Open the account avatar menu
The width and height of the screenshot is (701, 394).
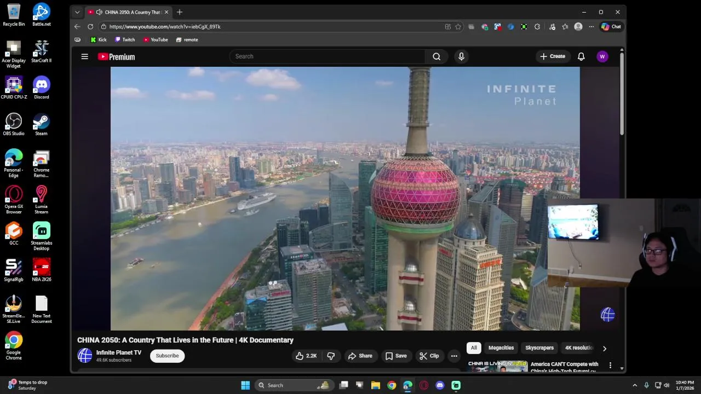coord(602,56)
